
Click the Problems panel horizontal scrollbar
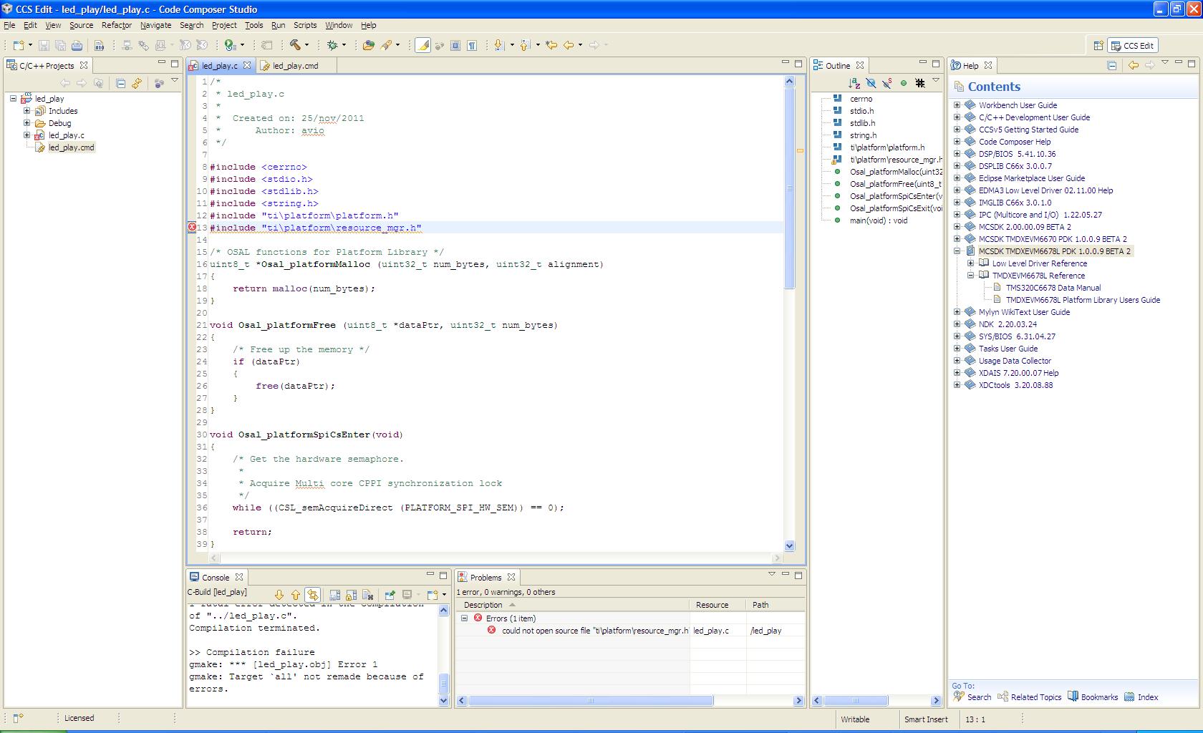(591, 701)
